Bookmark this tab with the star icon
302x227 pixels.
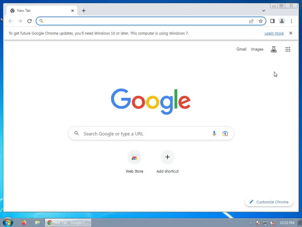click(261, 21)
